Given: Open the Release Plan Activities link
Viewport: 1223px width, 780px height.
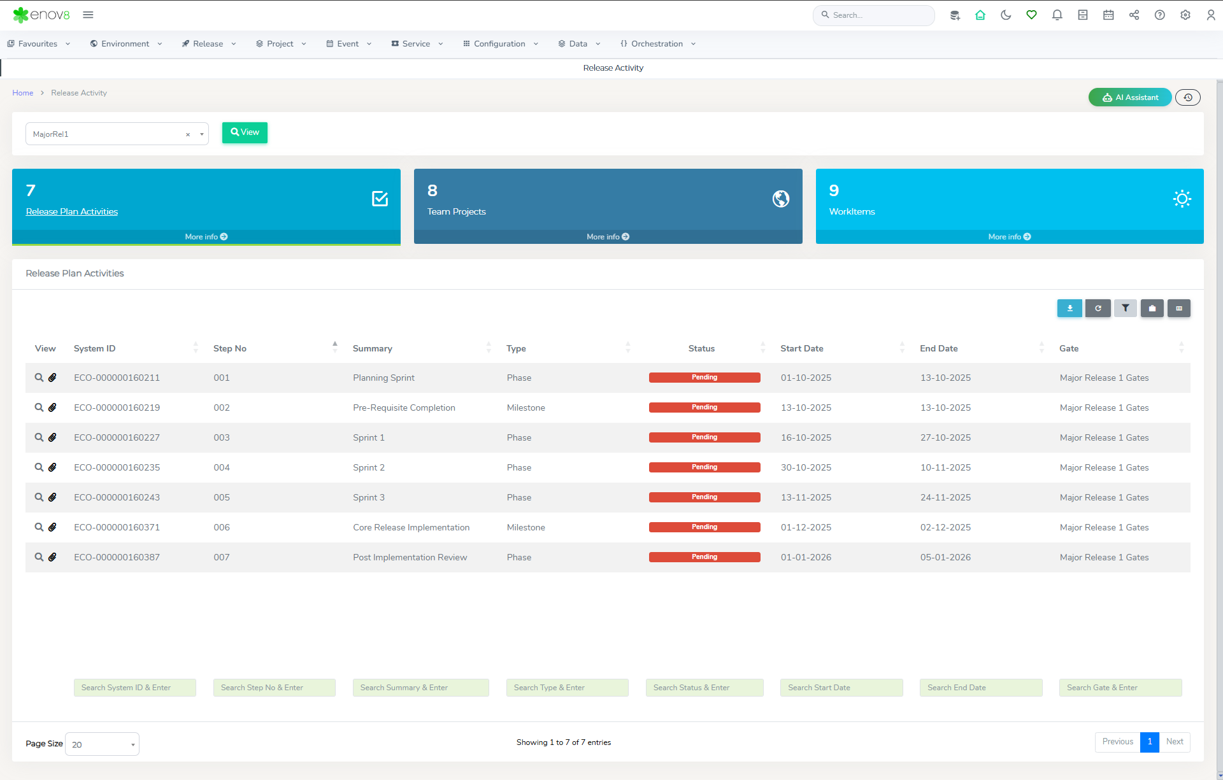Looking at the screenshot, I should coord(72,211).
